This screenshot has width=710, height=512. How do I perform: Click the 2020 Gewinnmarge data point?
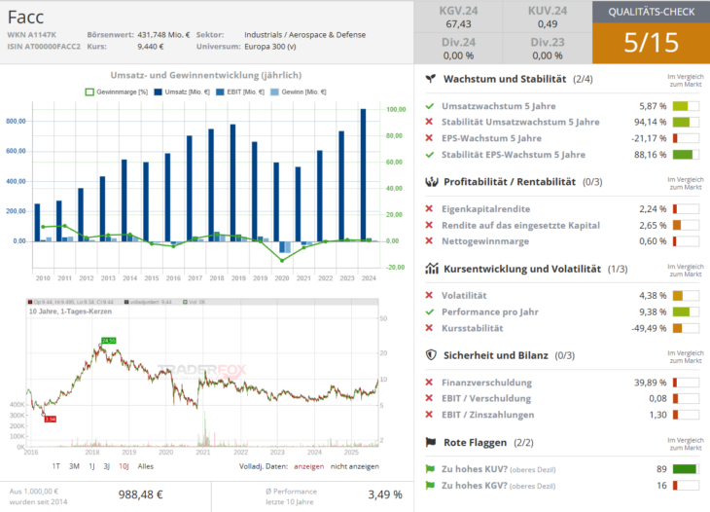click(282, 261)
